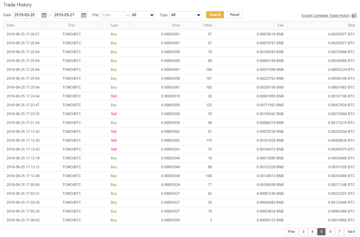360x237 pixels.
Task: Click the fee 0.00079787 BNB
Action: [x=270, y=43]
